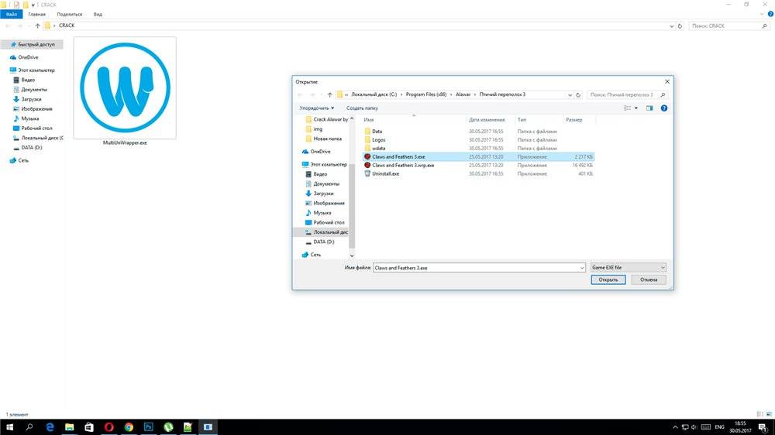Screen dimensions: 775x435
Task: Open Windows Store from taskbar
Action: (x=89, y=427)
